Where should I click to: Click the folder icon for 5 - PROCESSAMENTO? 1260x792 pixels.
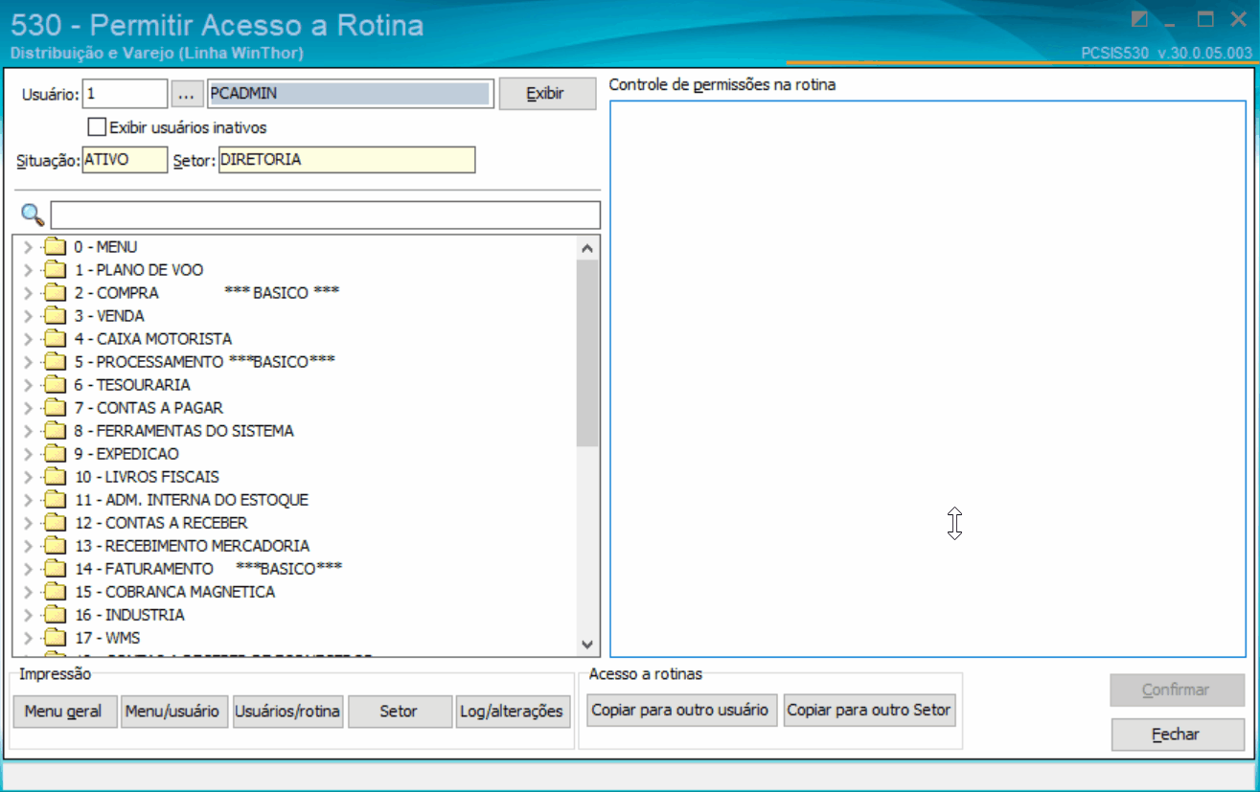[x=56, y=362]
